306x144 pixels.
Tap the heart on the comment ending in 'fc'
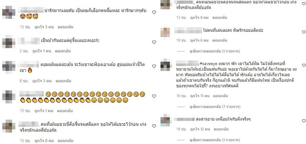[154, 42]
